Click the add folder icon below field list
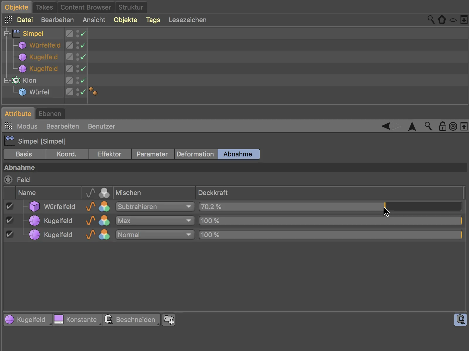 click(169, 320)
